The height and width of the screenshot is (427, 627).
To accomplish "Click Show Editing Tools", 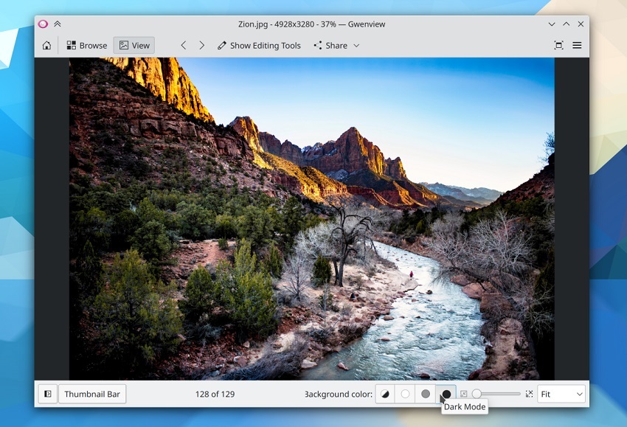I will pos(258,46).
